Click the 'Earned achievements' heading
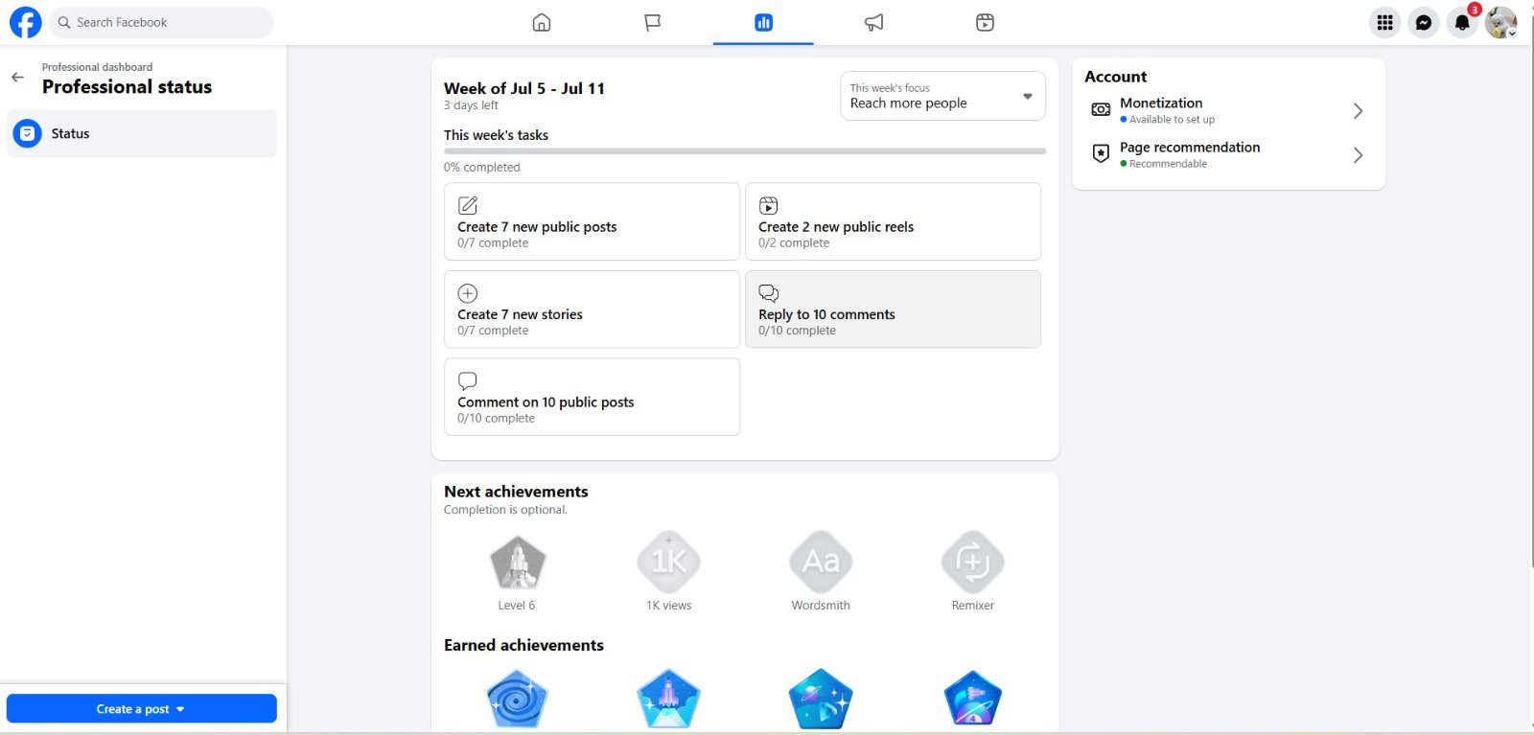 (x=523, y=645)
